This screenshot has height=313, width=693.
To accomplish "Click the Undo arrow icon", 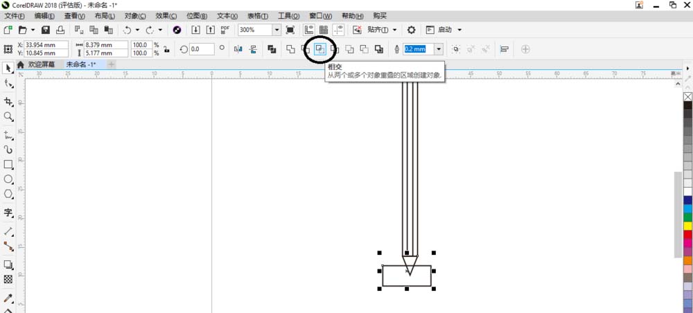I will 128,30.
